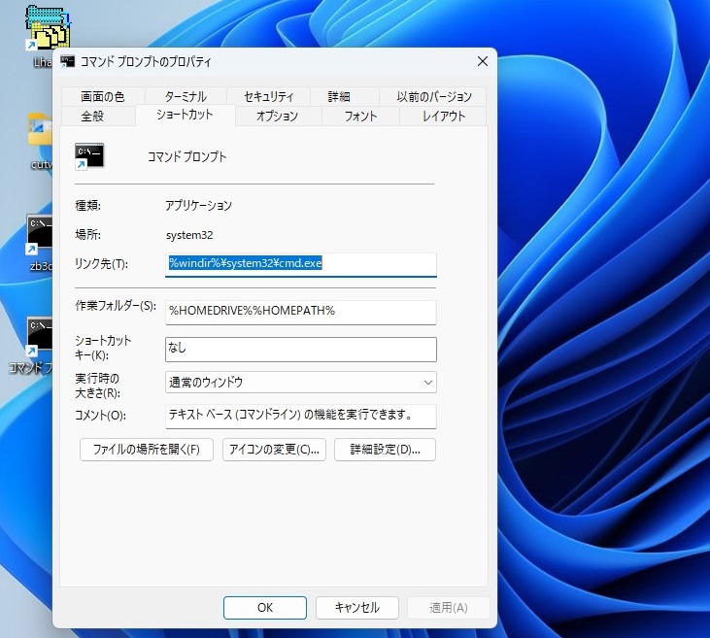This screenshot has height=638, width=710.
Task: Click the コメント text field
Action: click(301, 416)
